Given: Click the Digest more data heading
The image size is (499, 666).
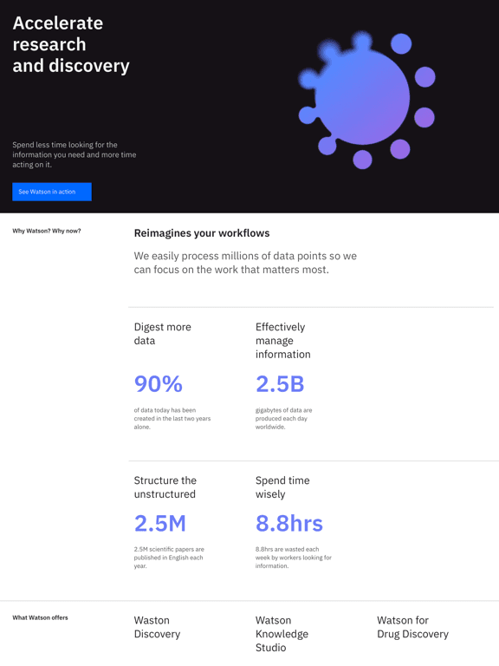Looking at the screenshot, I should click(163, 334).
